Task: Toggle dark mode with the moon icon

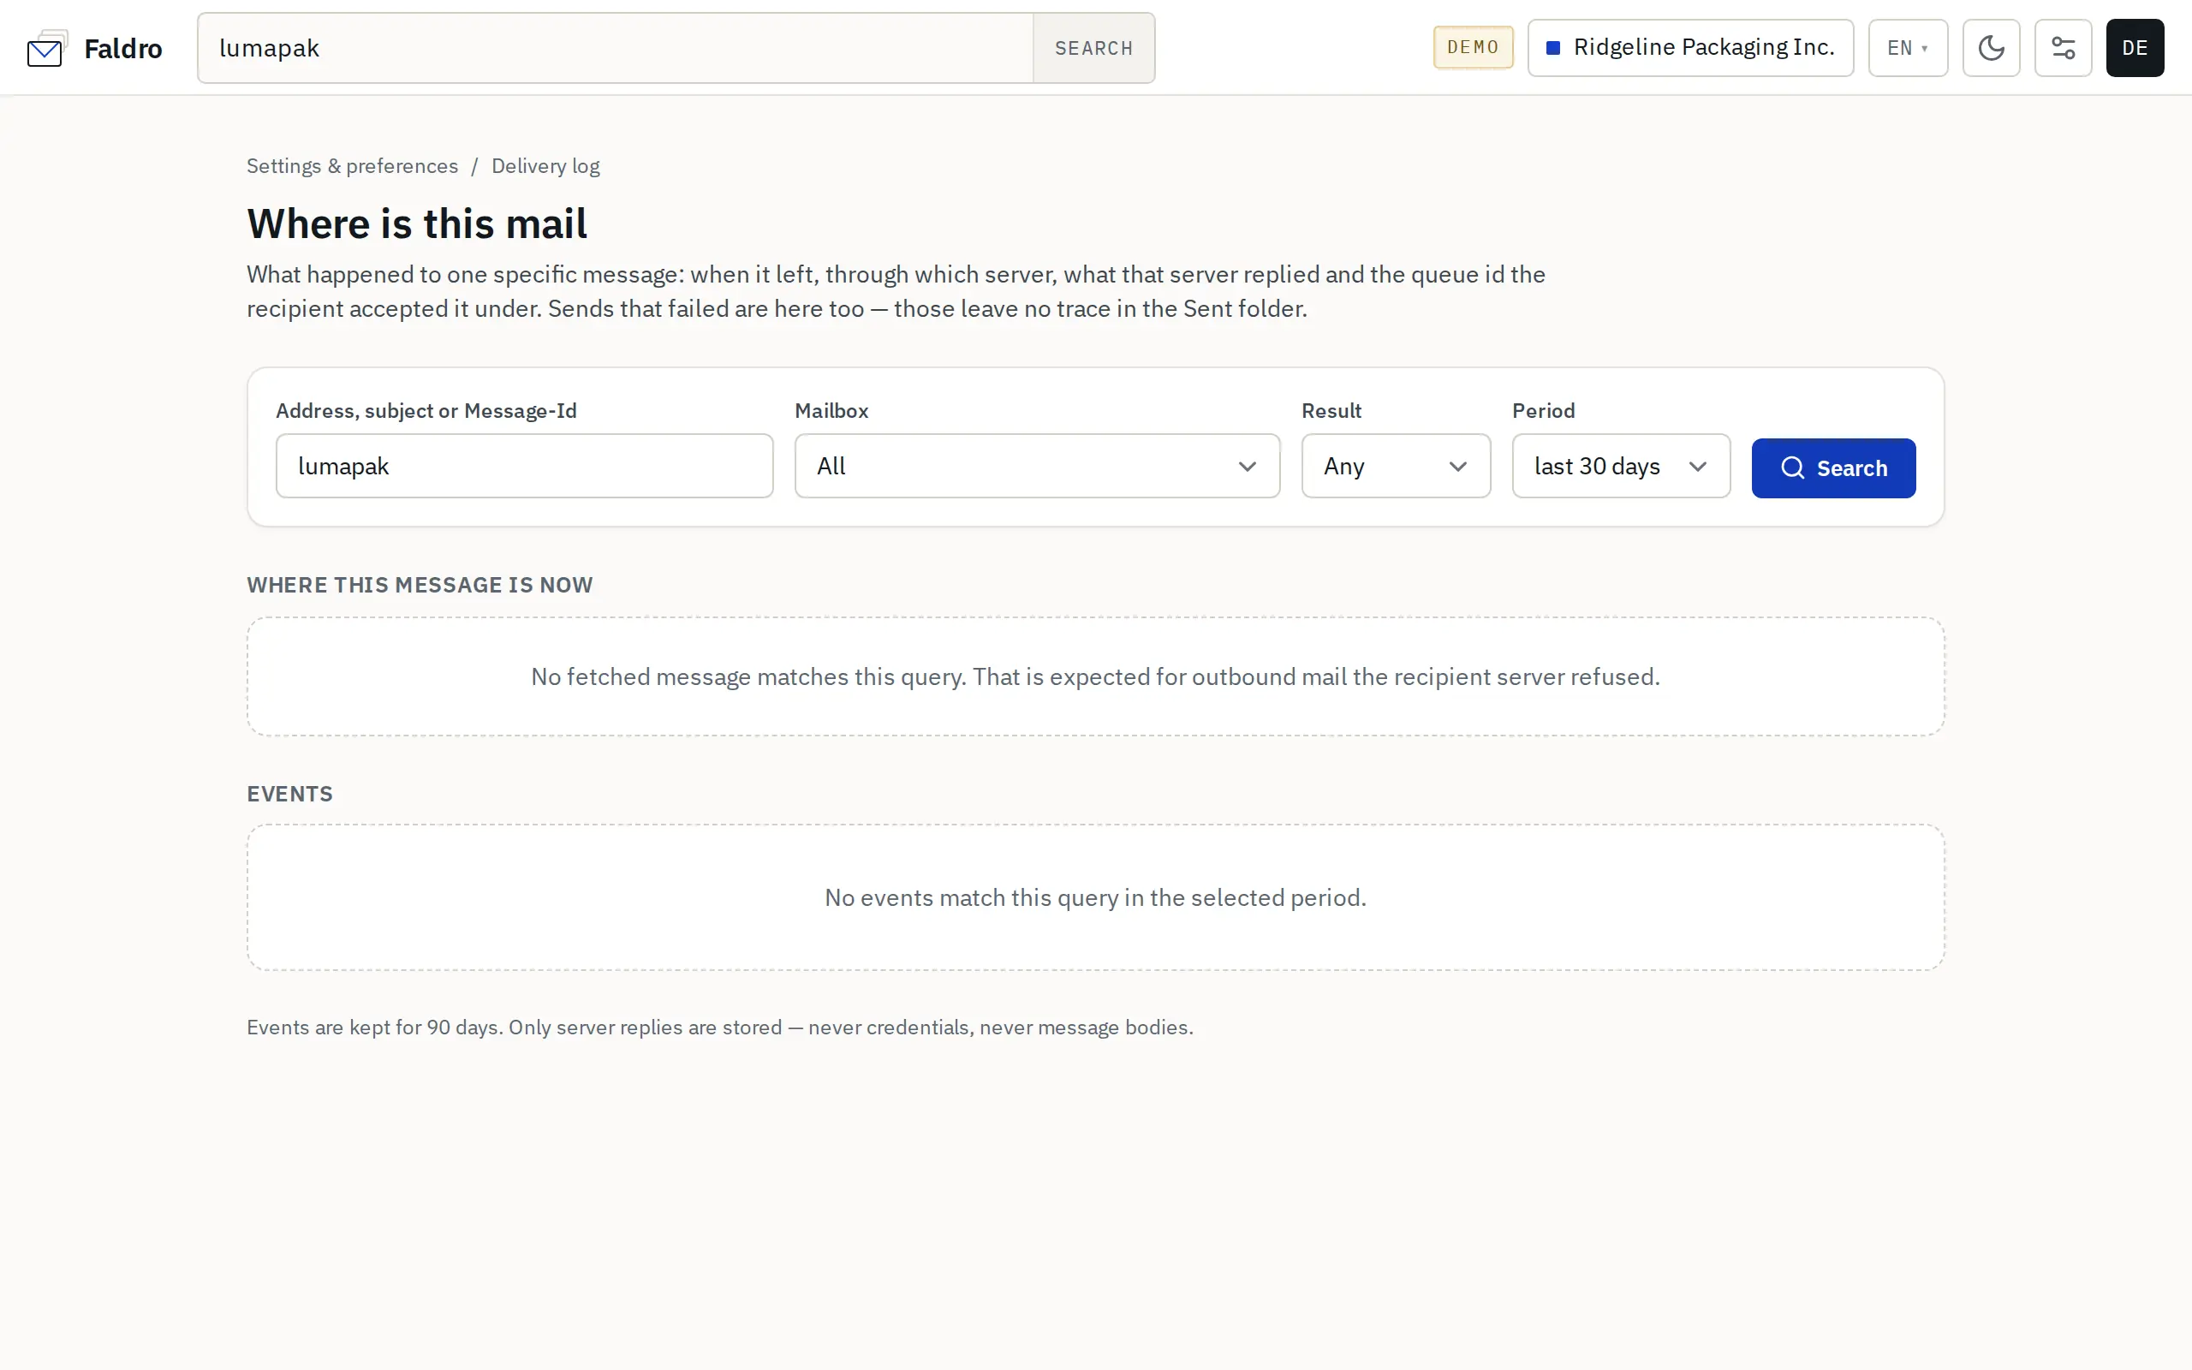Action: click(x=1991, y=48)
